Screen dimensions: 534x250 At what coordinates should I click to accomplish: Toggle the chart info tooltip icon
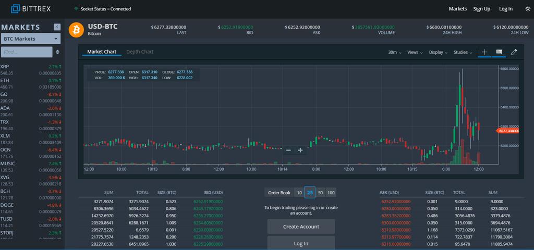click(x=499, y=52)
